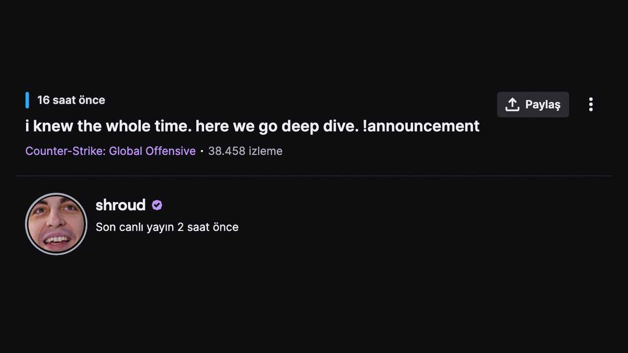Click the share arrow icon
This screenshot has width=628, height=353.
512,105
